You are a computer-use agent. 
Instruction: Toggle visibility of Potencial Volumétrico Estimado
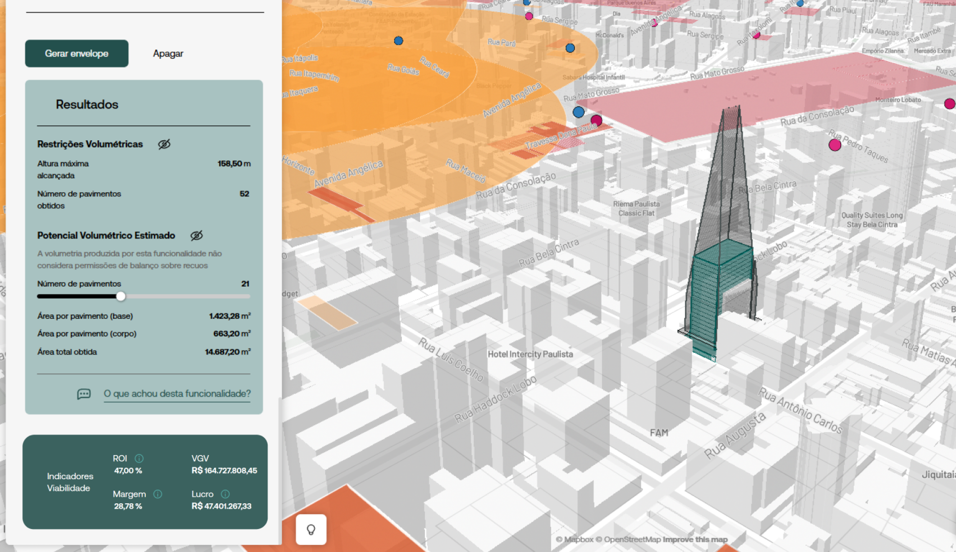coord(197,235)
